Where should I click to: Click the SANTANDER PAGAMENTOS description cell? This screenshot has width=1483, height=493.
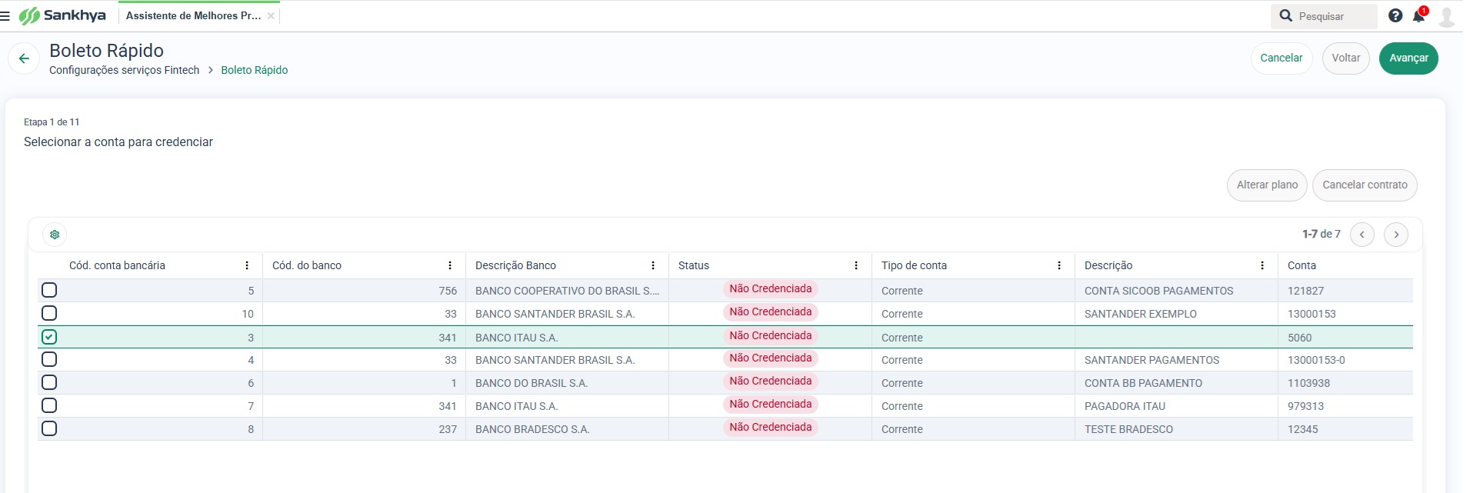pos(1176,360)
